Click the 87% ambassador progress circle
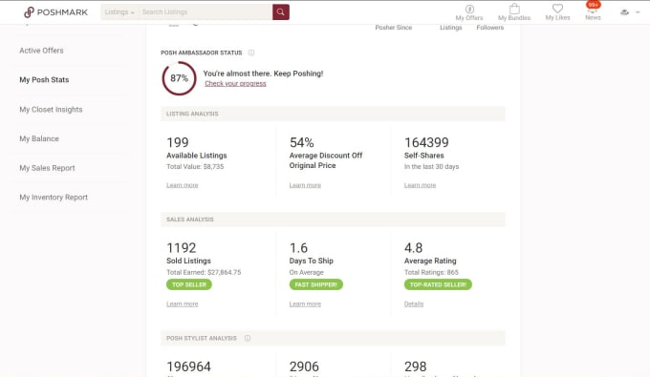650x377 pixels. click(179, 78)
